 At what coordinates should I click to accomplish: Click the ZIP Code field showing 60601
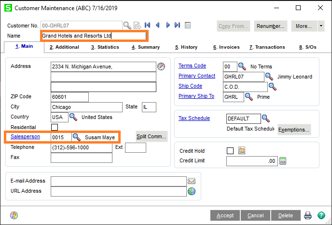coord(69,97)
